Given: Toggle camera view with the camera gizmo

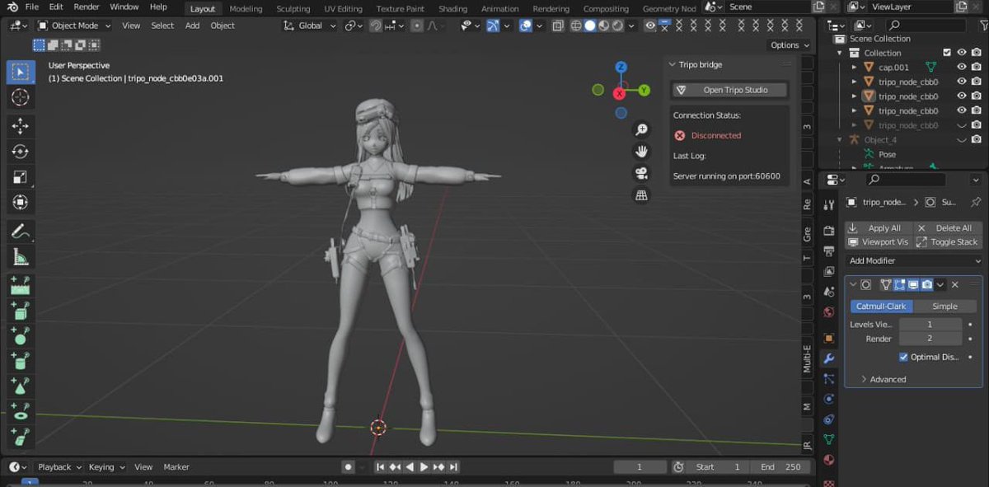Looking at the screenshot, I should (x=641, y=173).
